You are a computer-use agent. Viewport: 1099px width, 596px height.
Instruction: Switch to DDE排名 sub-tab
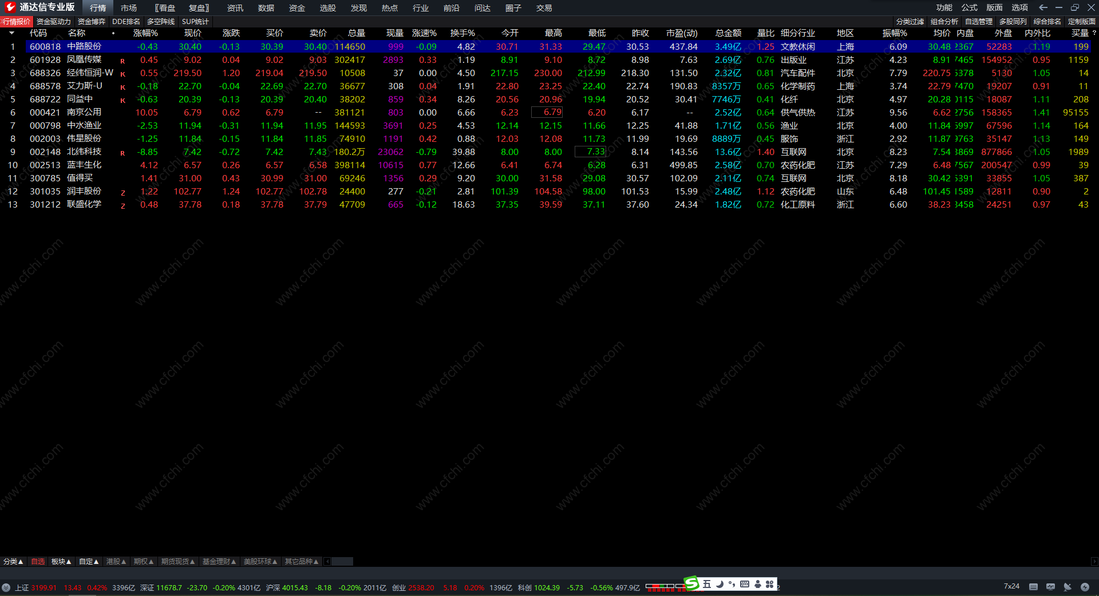pos(126,22)
